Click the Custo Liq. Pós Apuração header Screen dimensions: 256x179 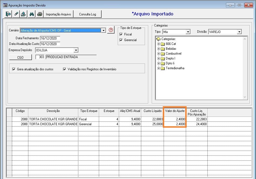(197, 112)
